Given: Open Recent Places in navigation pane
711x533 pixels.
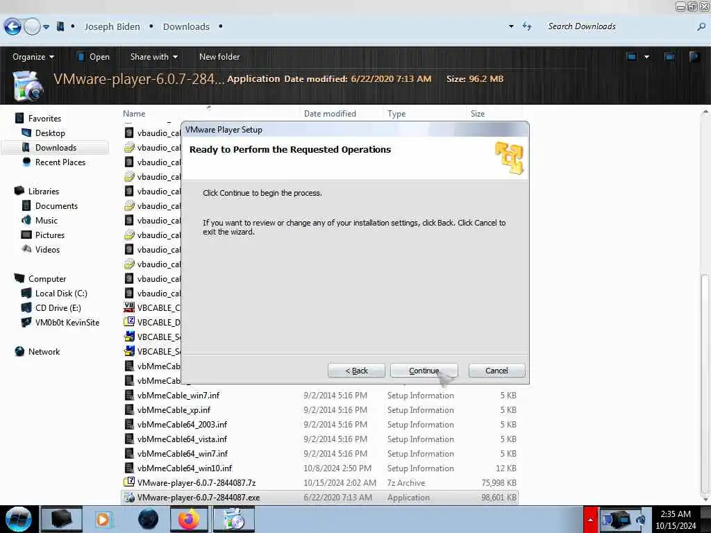Looking at the screenshot, I should pyautogui.click(x=60, y=162).
